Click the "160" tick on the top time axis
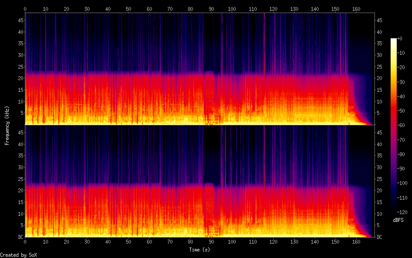 (x=356, y=9)
